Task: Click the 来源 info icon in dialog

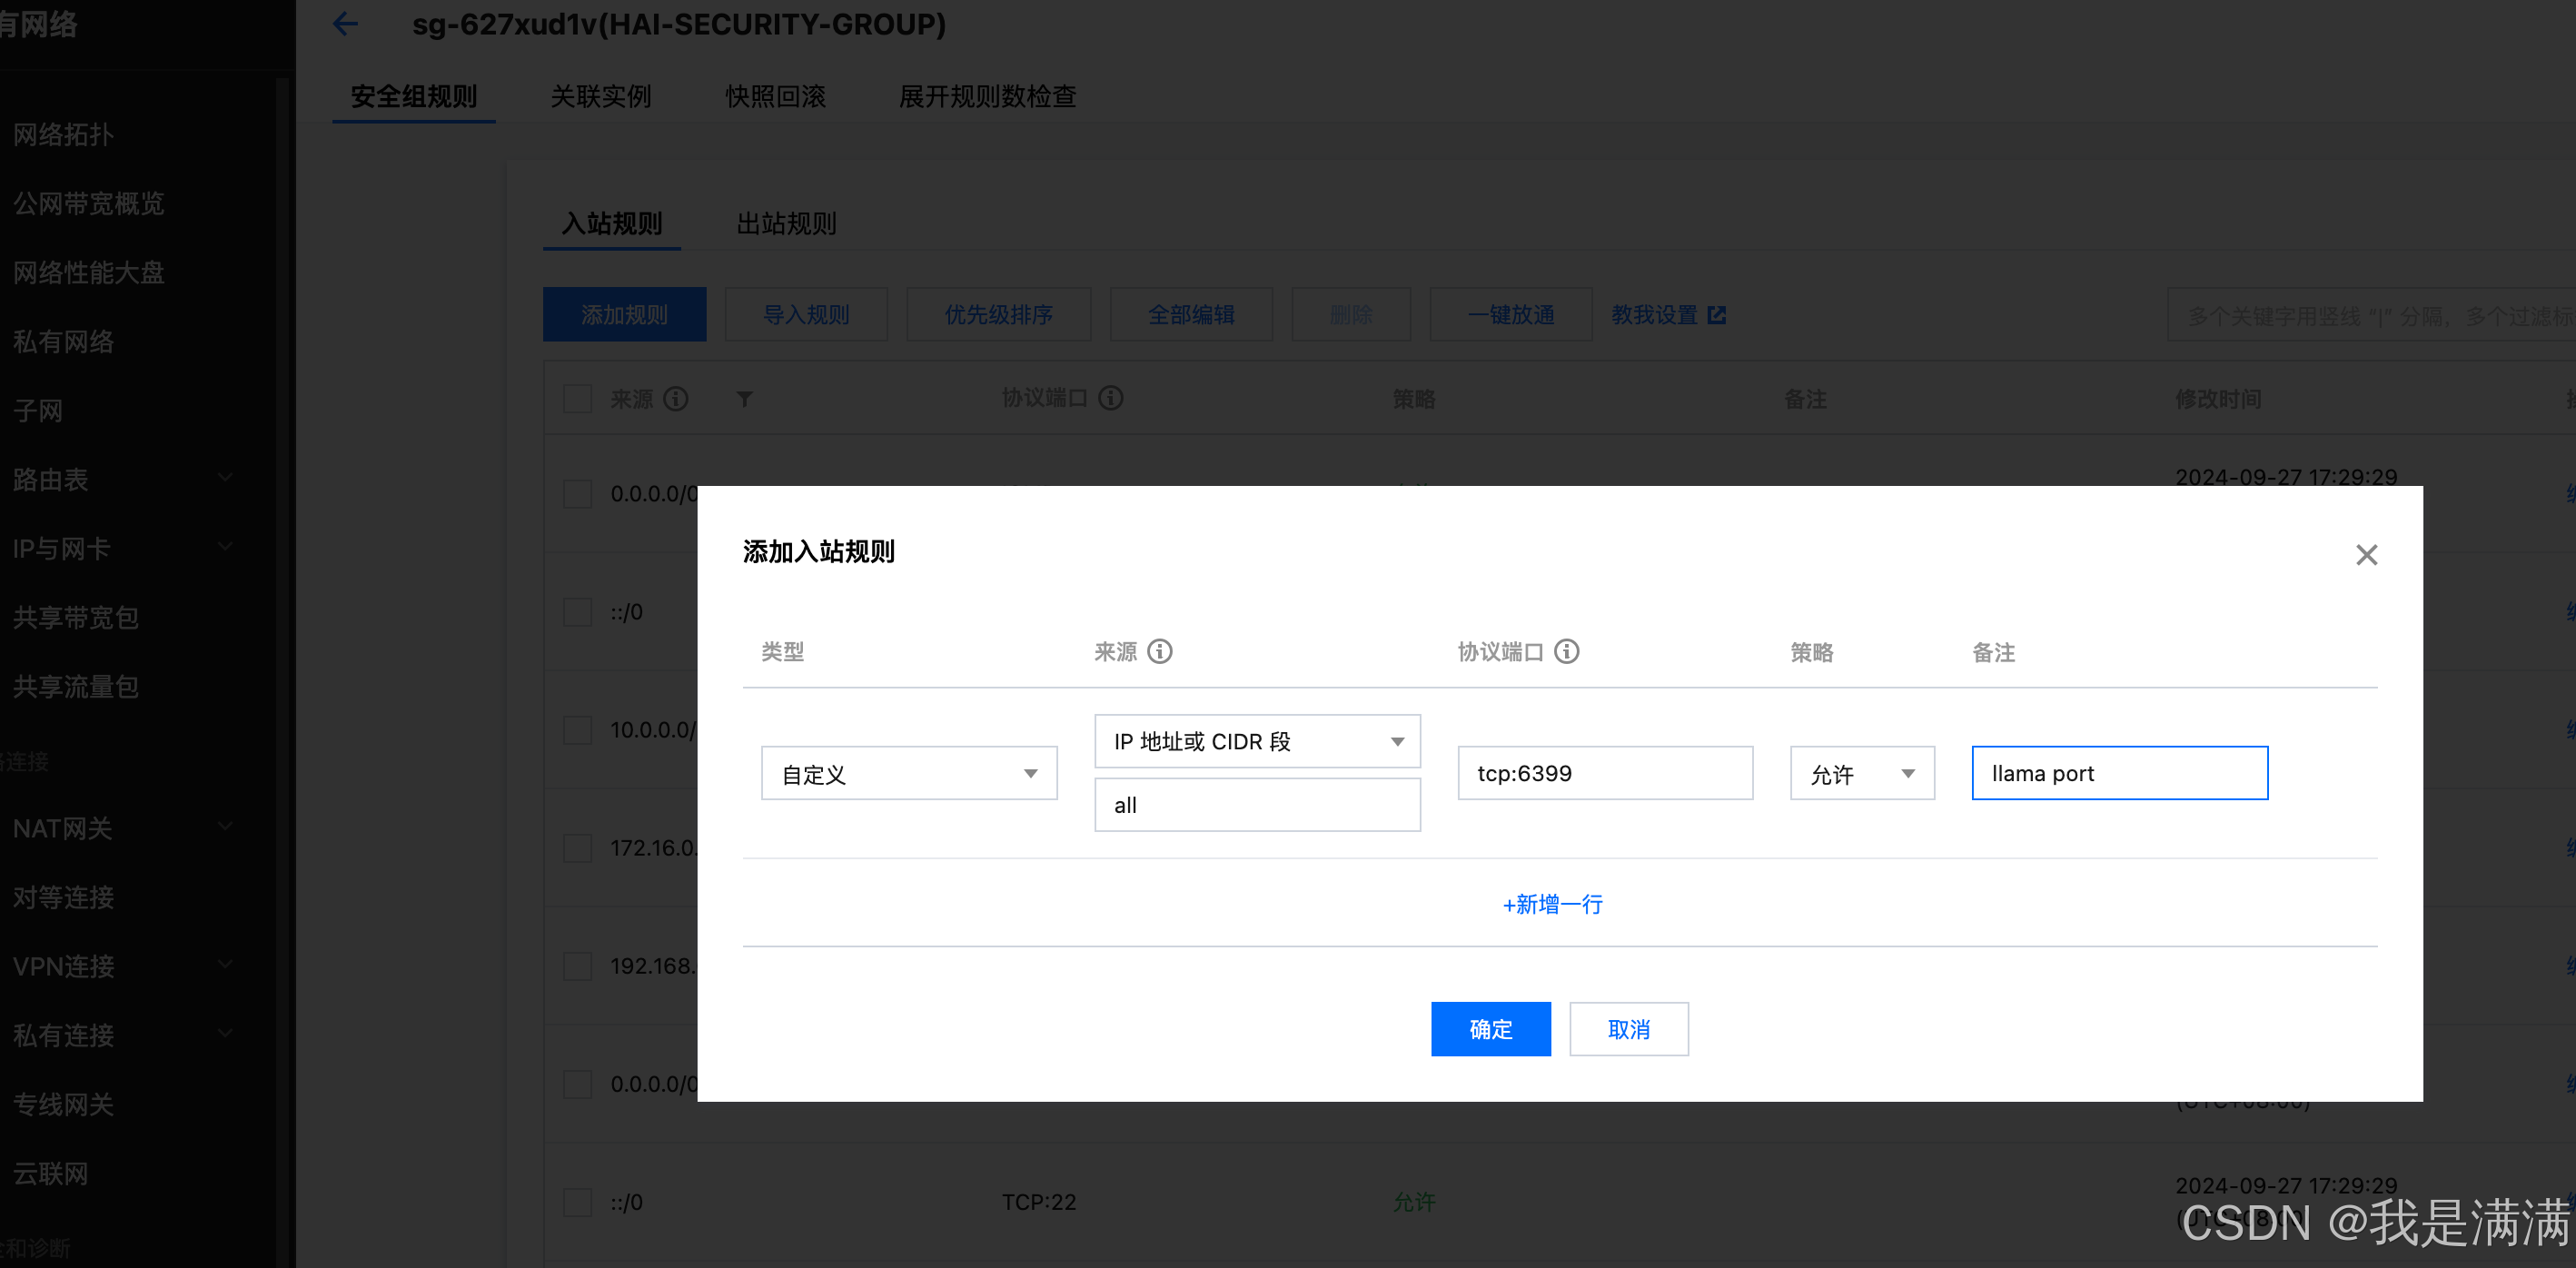Action: coord(1159,652)
